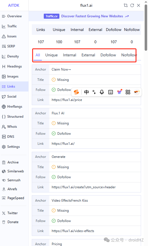Switch to the External links tab
148x246 pixels.
pyautogui.click(x=88, y=55)
